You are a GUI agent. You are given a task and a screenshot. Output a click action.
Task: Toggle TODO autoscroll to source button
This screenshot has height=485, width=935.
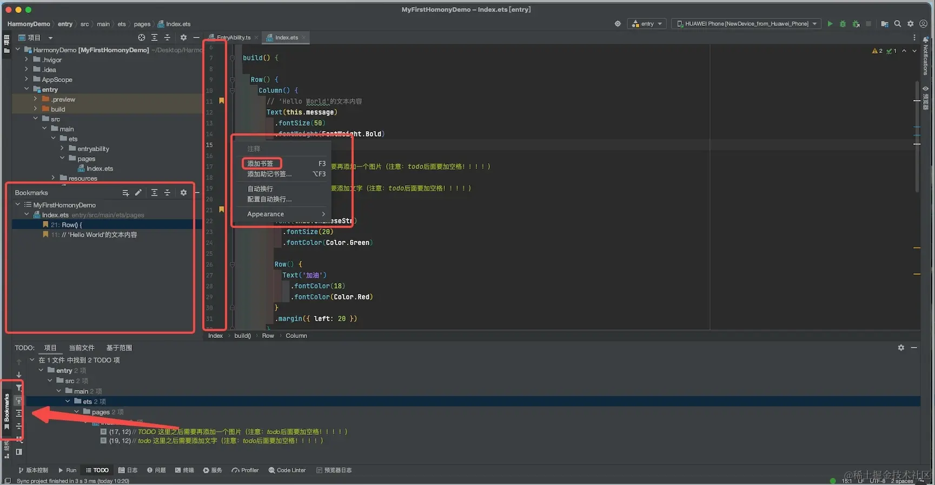pyautogui.click(x=19, y=401)
